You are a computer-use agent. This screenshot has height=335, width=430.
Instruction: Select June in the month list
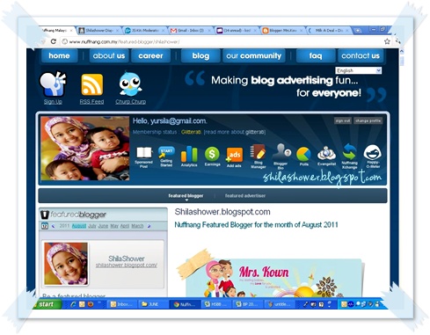point(103,226)
